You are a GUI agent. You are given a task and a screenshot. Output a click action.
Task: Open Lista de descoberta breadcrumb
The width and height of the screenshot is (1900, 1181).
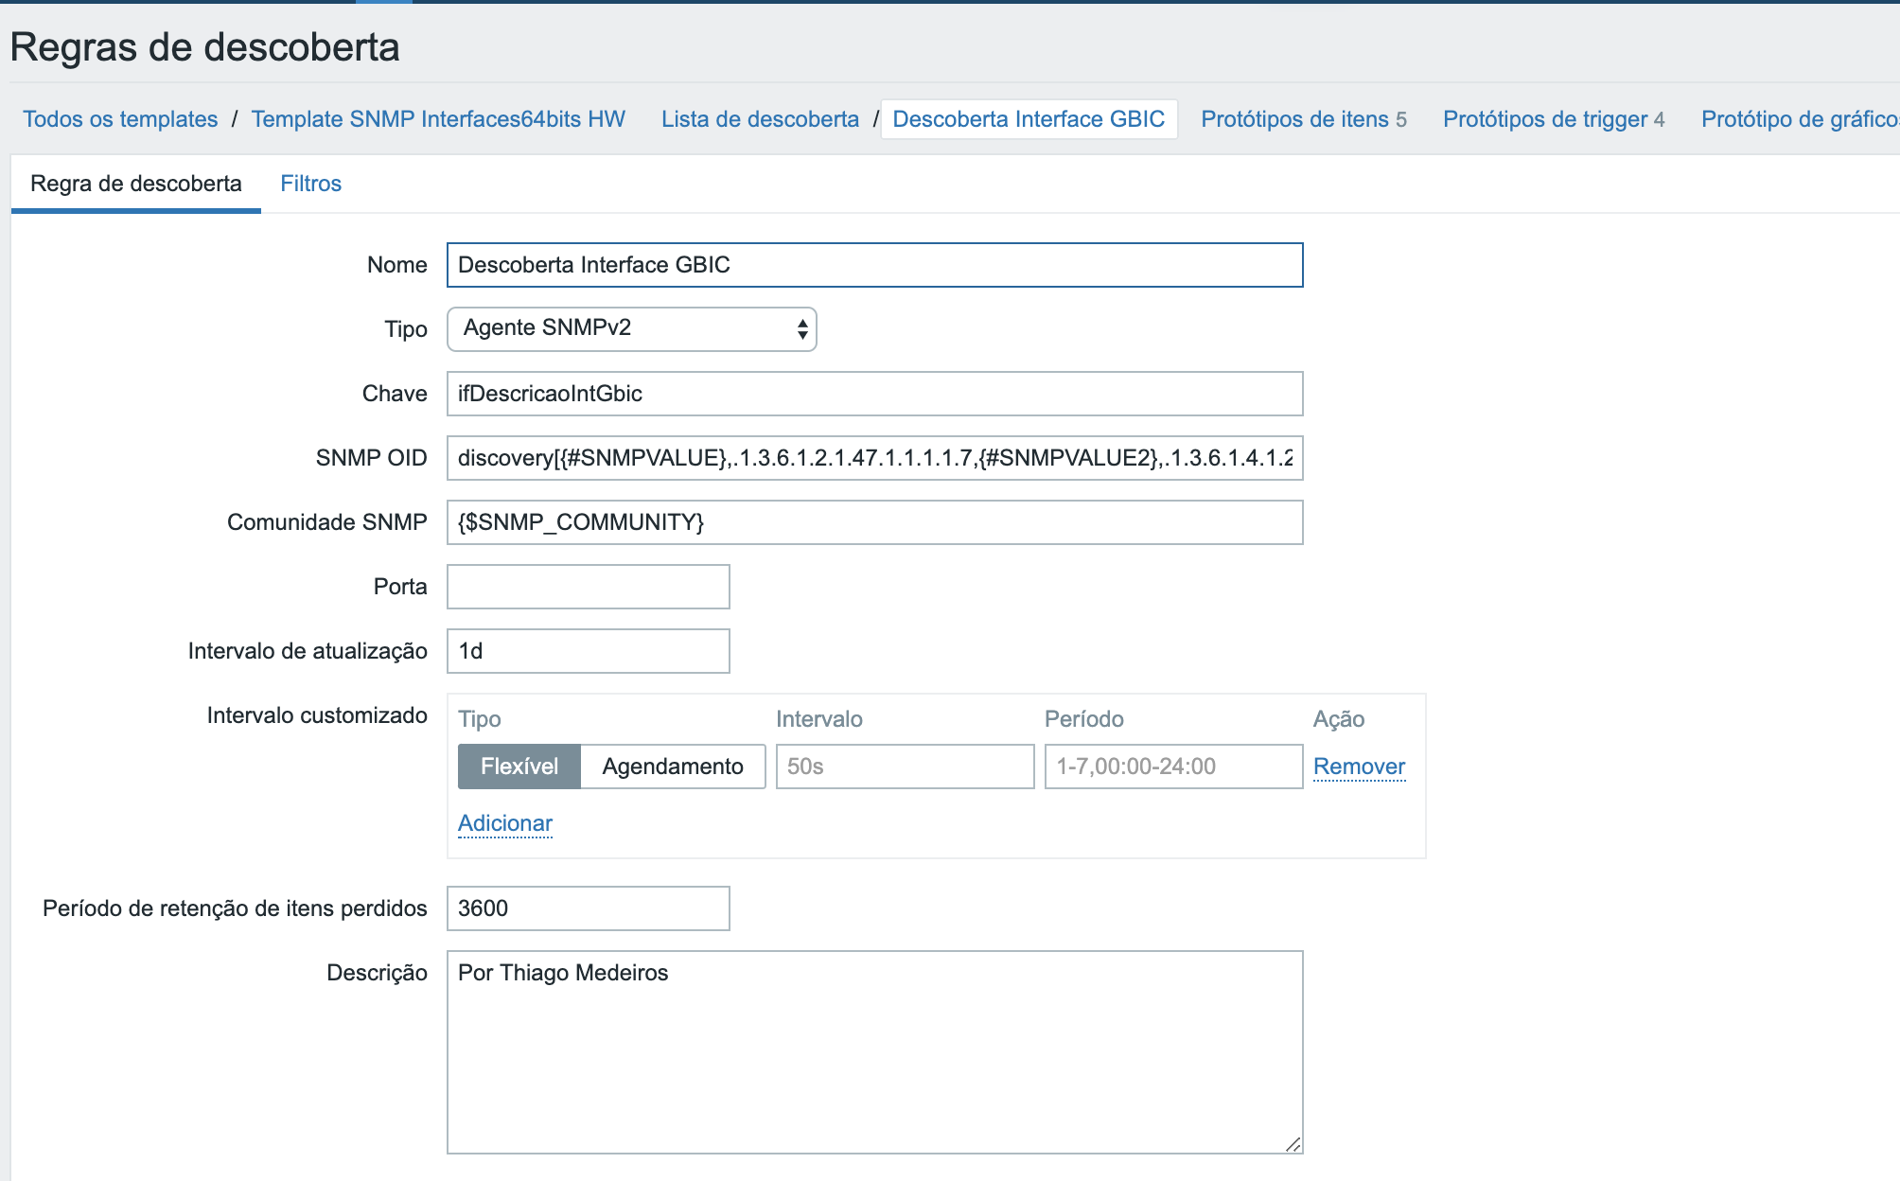coord(760,119)
